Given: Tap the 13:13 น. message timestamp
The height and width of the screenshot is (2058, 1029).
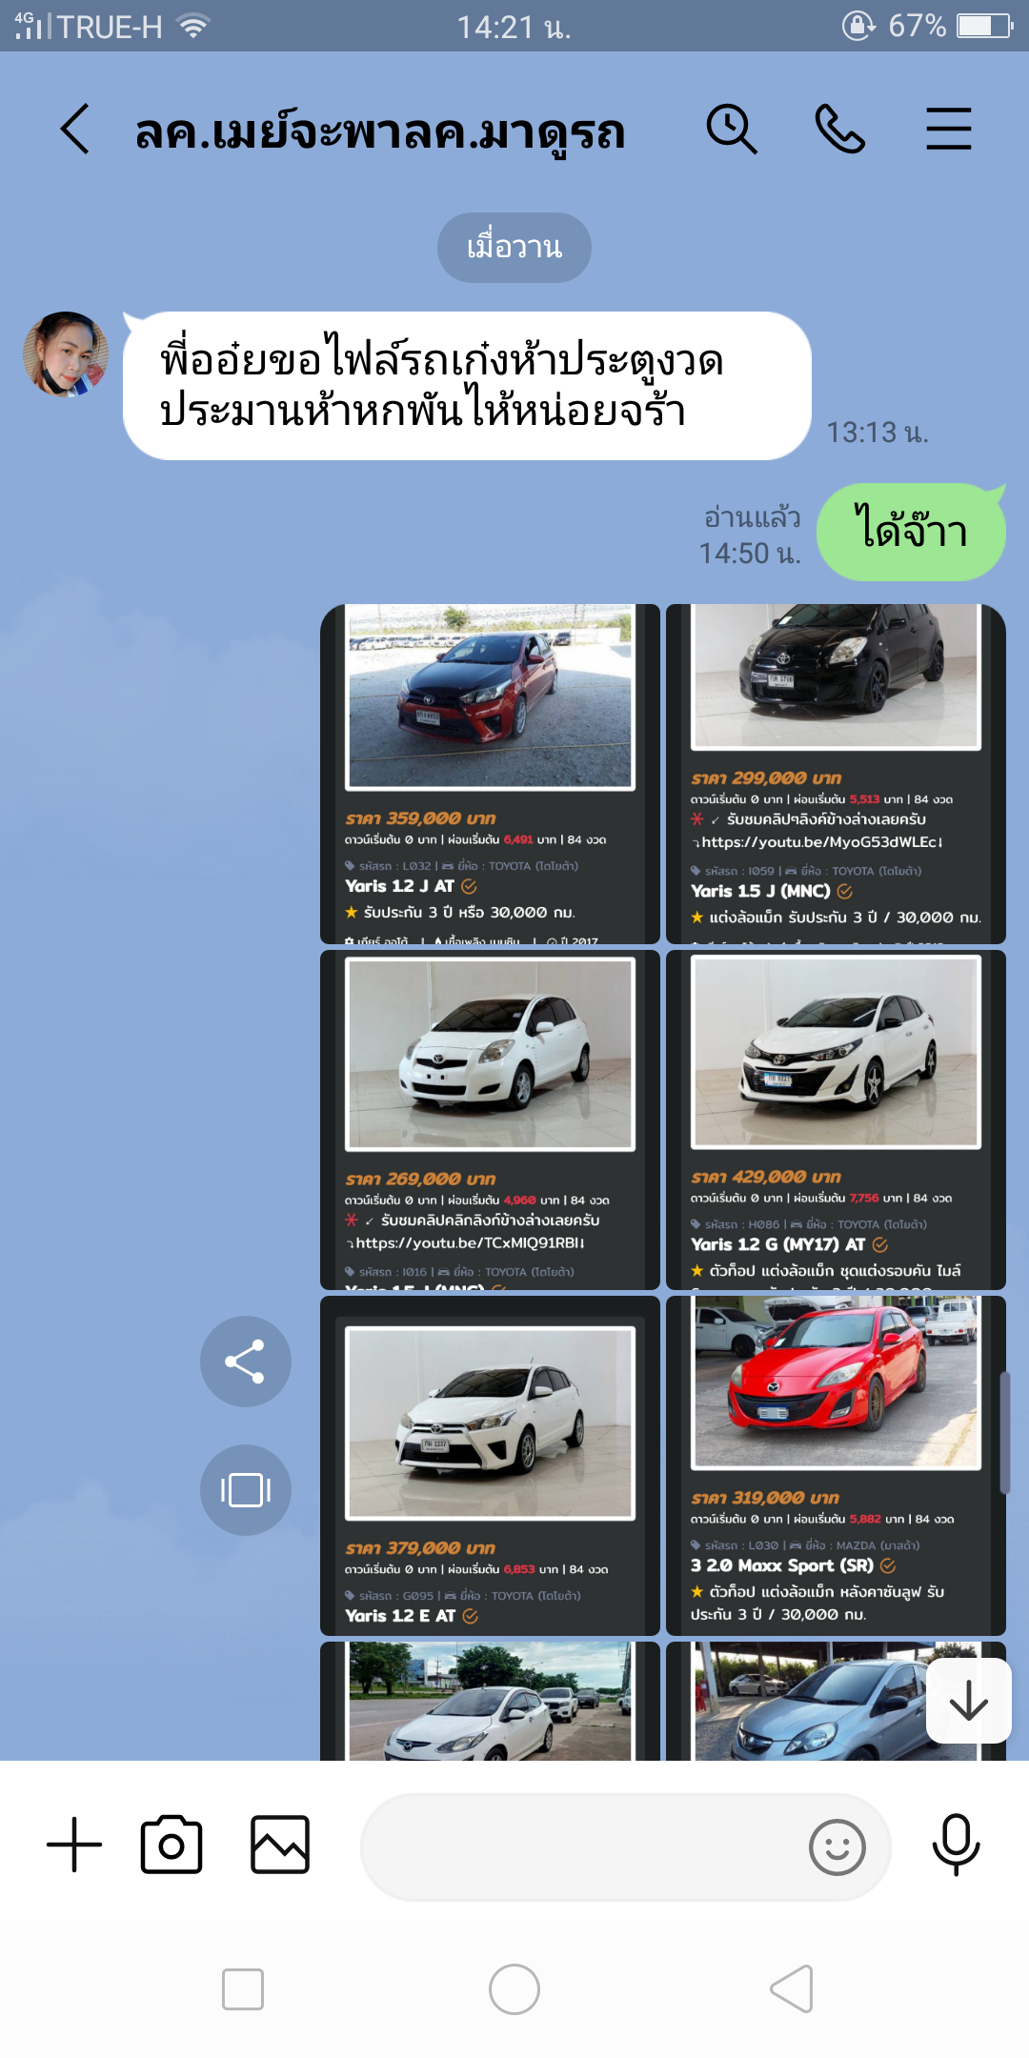Looking at the screenshot, I should (877, 433).
